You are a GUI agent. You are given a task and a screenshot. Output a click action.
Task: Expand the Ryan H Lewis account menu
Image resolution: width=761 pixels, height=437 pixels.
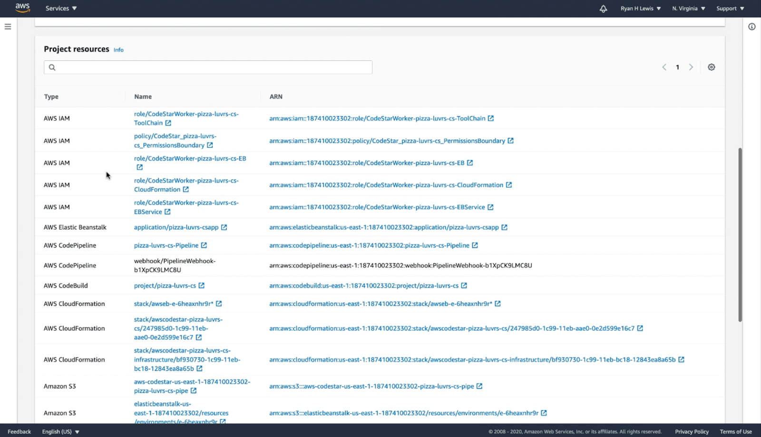click(x=641, y=9)
